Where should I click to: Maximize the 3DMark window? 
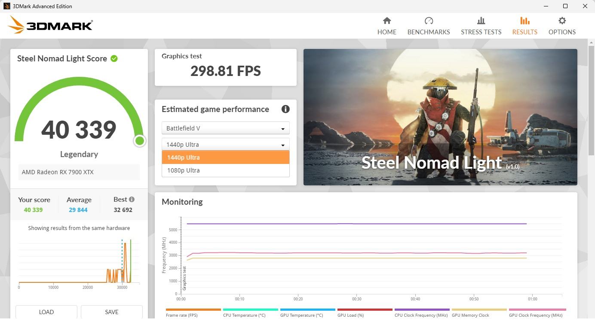565,6
